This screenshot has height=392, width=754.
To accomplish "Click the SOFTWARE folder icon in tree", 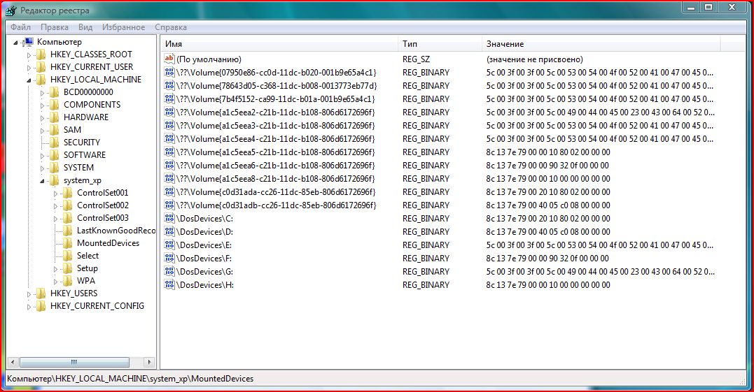I will (x=54, y=155).
